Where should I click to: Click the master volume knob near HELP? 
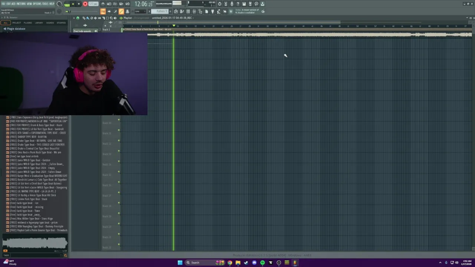coord(59,4)
